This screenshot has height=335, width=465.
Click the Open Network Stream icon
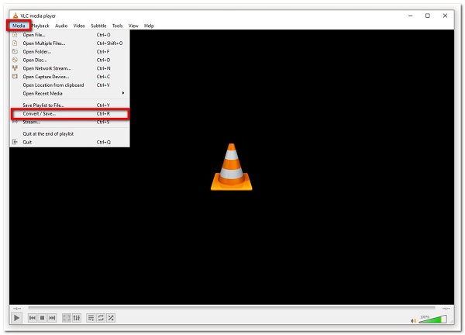[x=15, y=68]
